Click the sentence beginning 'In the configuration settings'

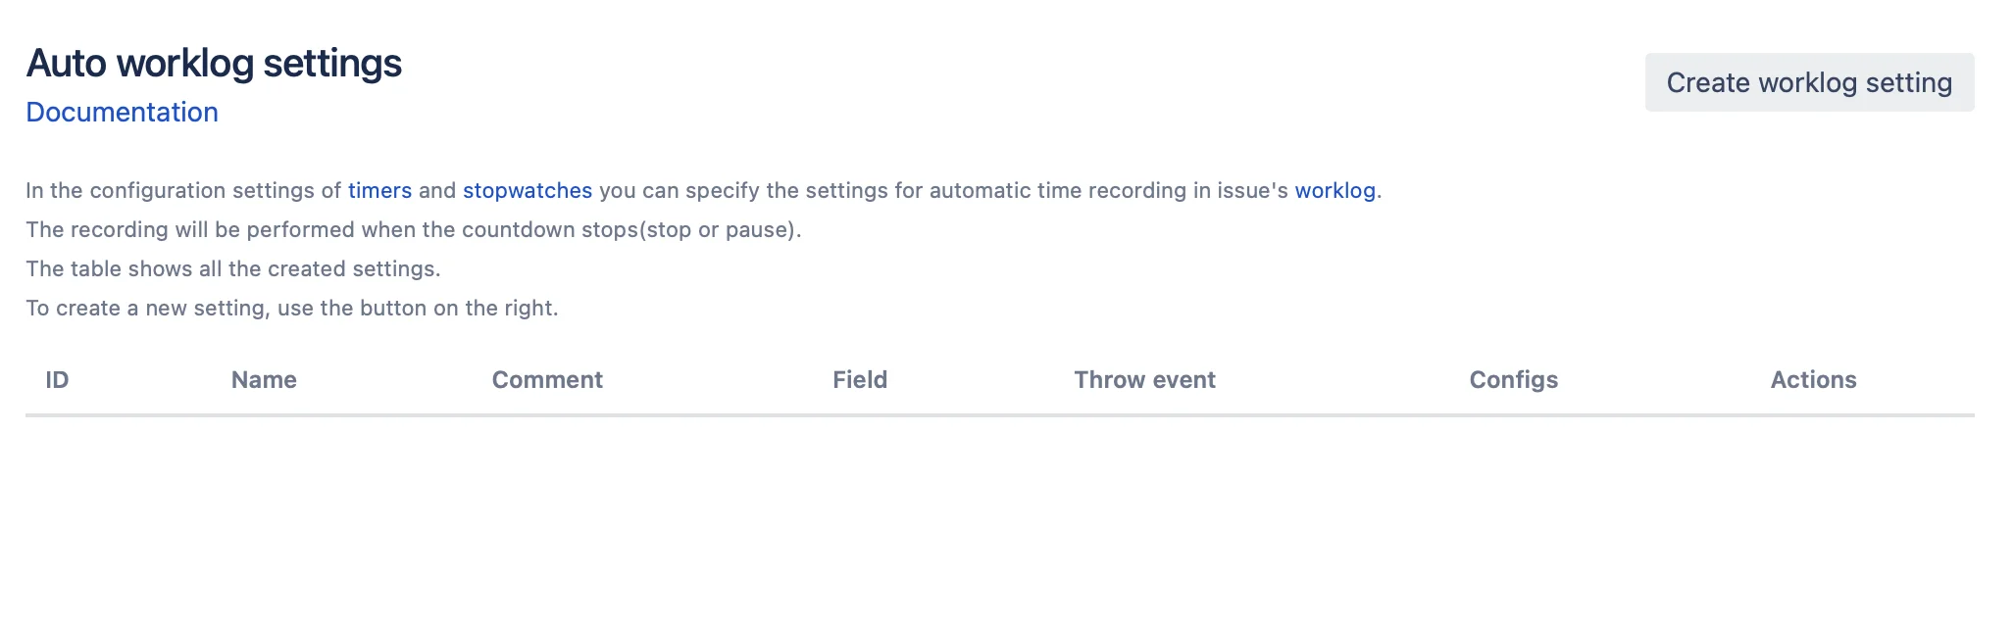pos(703,190)
